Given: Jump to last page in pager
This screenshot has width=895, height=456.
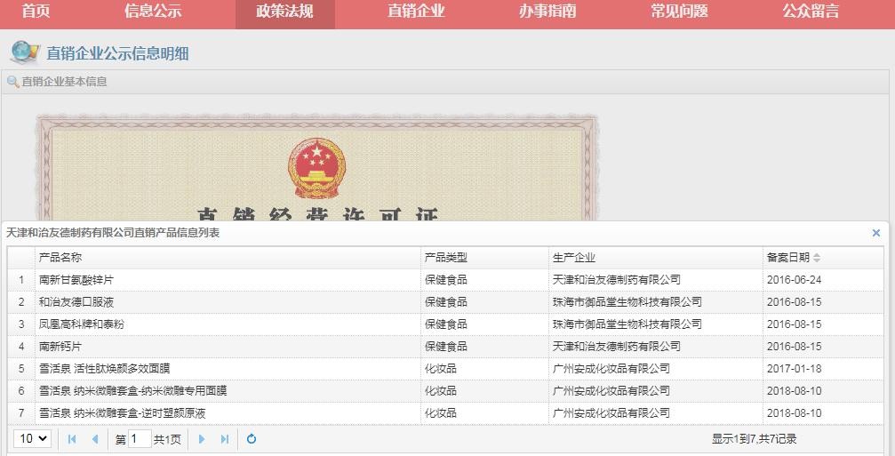Looking at the screenshot, I should tap(225, 439).
